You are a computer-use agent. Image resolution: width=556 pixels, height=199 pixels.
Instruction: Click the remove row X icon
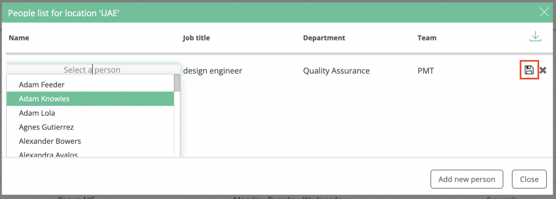coord(543,70)
